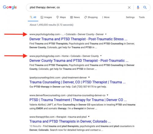Click the About 1,490,000 results text

pos(51,25)
